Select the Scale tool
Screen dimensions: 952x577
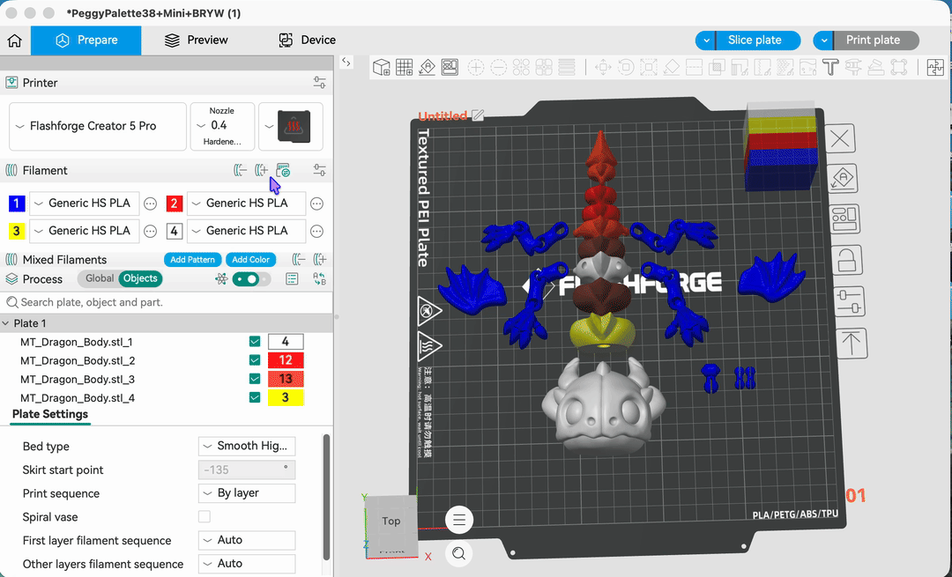click(649, 67)
